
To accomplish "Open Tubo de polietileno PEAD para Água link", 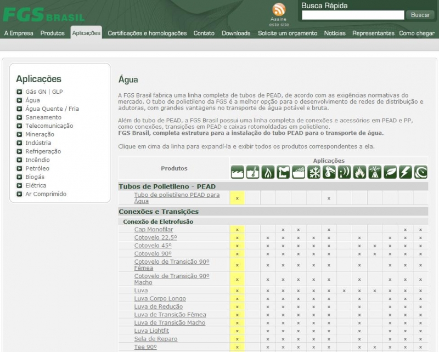I will (x=177, y=198).
